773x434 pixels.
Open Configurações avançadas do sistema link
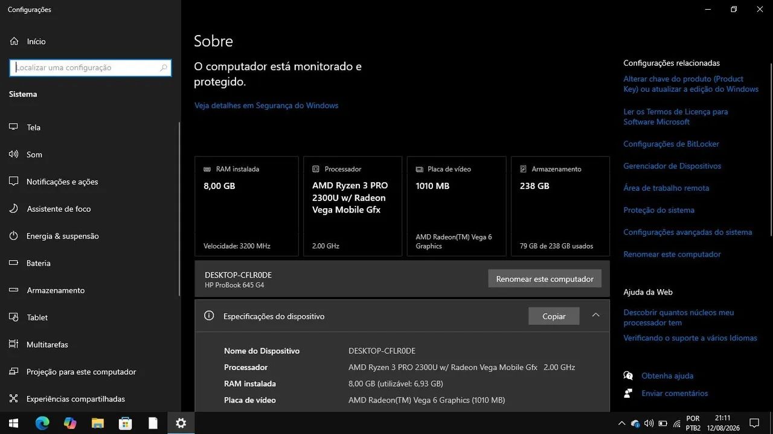click(688, 232)
